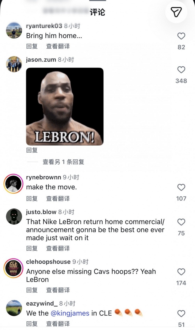Open justo.blow's dark avatar
The width and height of the screenshot is (195, 330).
click(14, 216)
